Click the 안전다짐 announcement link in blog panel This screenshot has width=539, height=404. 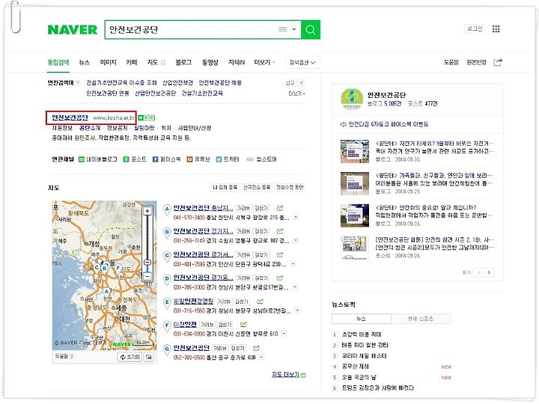(x=389, y=124)
